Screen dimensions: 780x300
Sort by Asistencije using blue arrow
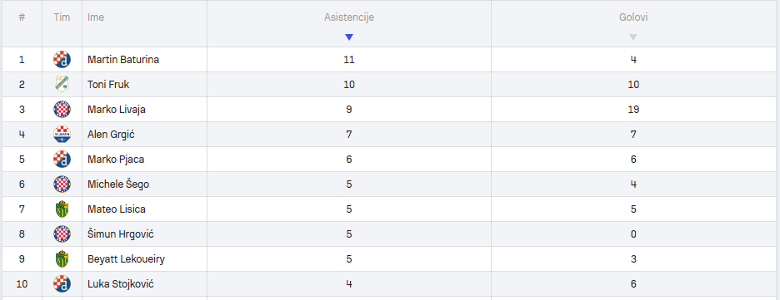(349, 37)
